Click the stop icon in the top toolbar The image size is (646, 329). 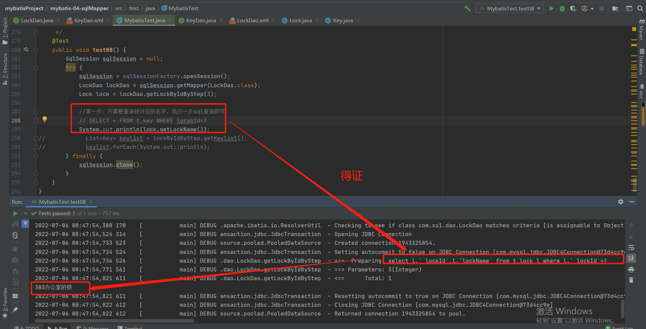click(x=602, y=8)
